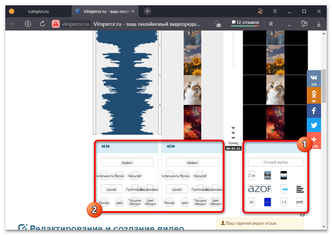Switch to the Lumpics.ru tab
Screen dimensions: 332x235
click(38, 11)
